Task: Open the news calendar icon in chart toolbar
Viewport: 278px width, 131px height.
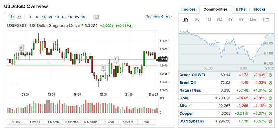Action: (97, 17)
